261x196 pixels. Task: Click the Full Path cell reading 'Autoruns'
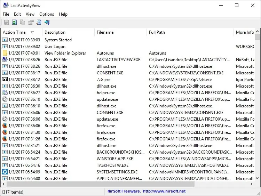(157, 53)
